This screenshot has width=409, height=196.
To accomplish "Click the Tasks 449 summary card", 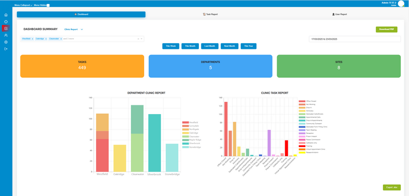I will (82, 66).
